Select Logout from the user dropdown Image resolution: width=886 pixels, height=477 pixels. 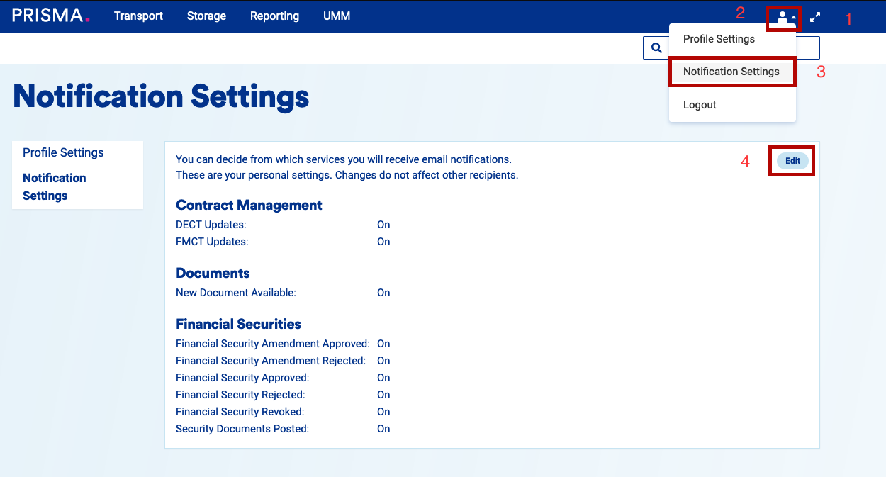700,105
